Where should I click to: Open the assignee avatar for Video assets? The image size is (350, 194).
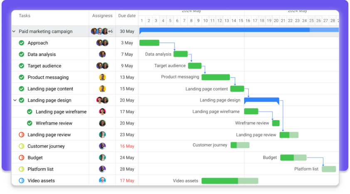click(x=102, y=180)
